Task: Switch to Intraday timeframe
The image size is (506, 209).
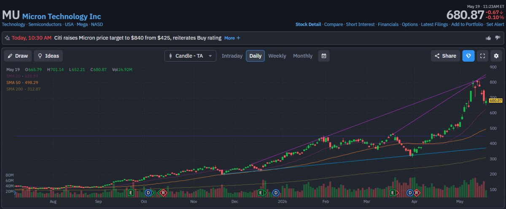Action: pyautogui.click(x=232, y=56)
